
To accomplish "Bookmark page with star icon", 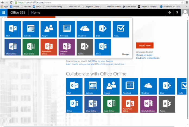I will [182, 2].
